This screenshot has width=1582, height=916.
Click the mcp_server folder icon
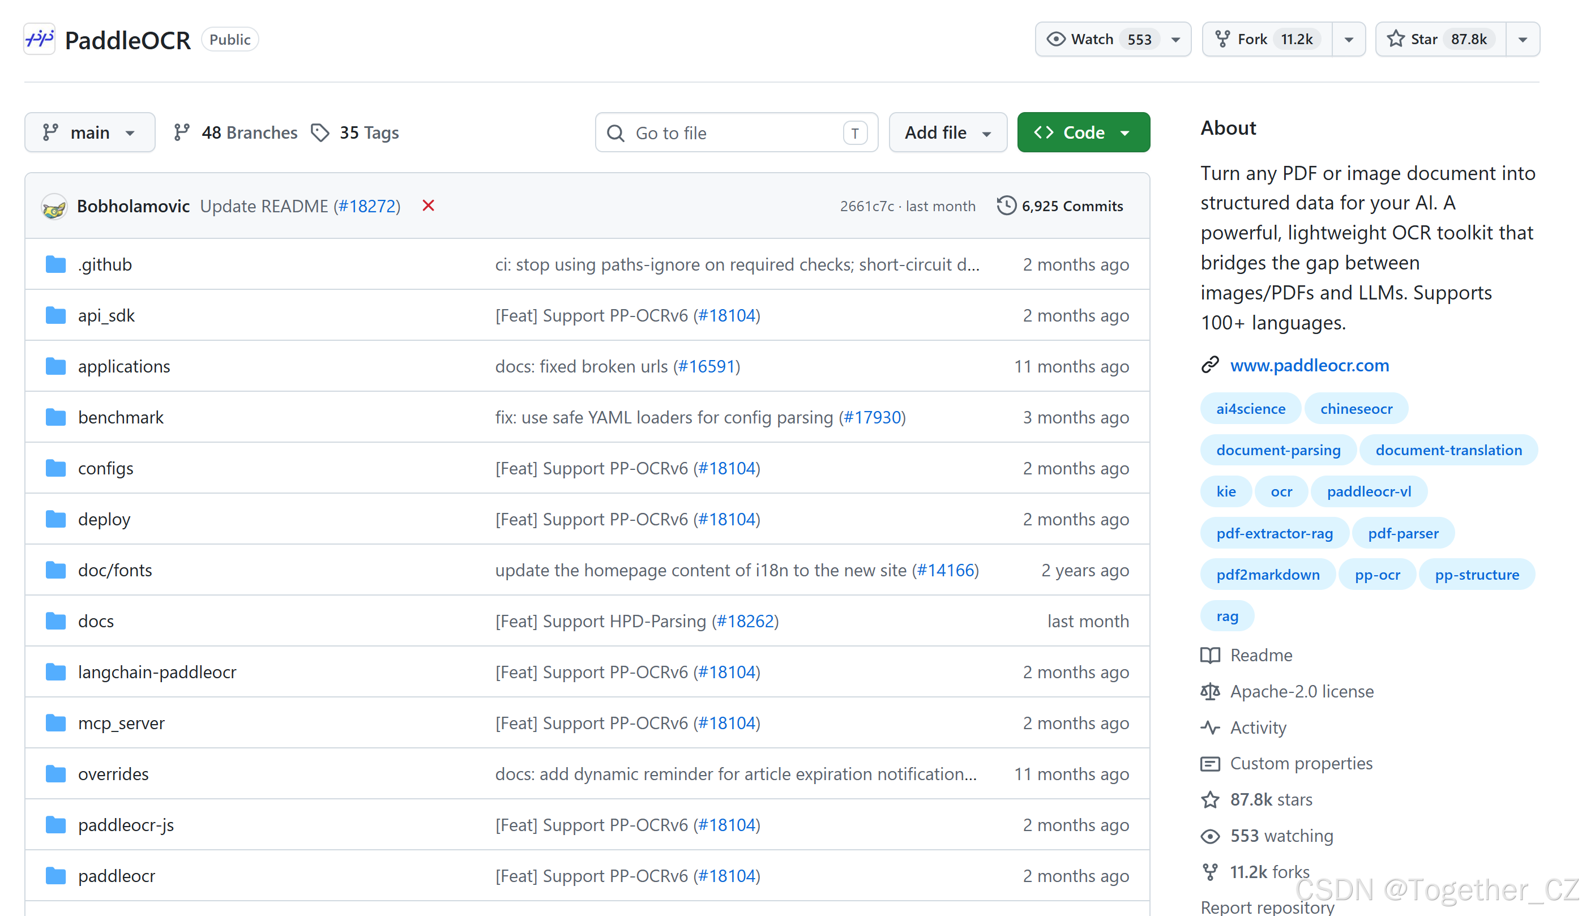pos(56,724)
